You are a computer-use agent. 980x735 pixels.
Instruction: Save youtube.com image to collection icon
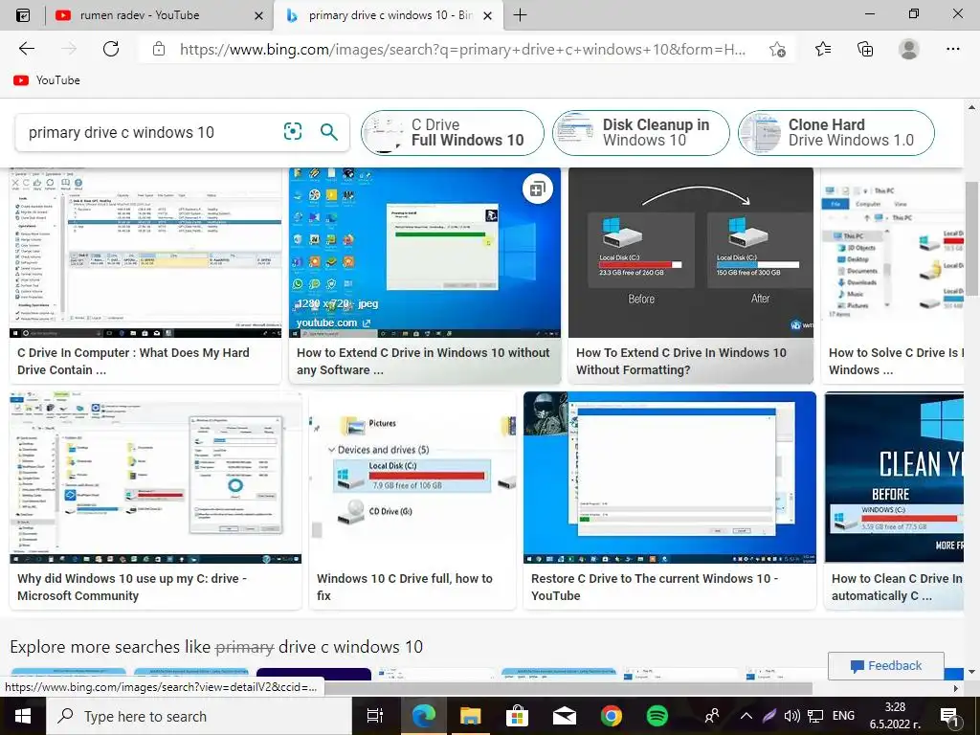tap(537, 189)
